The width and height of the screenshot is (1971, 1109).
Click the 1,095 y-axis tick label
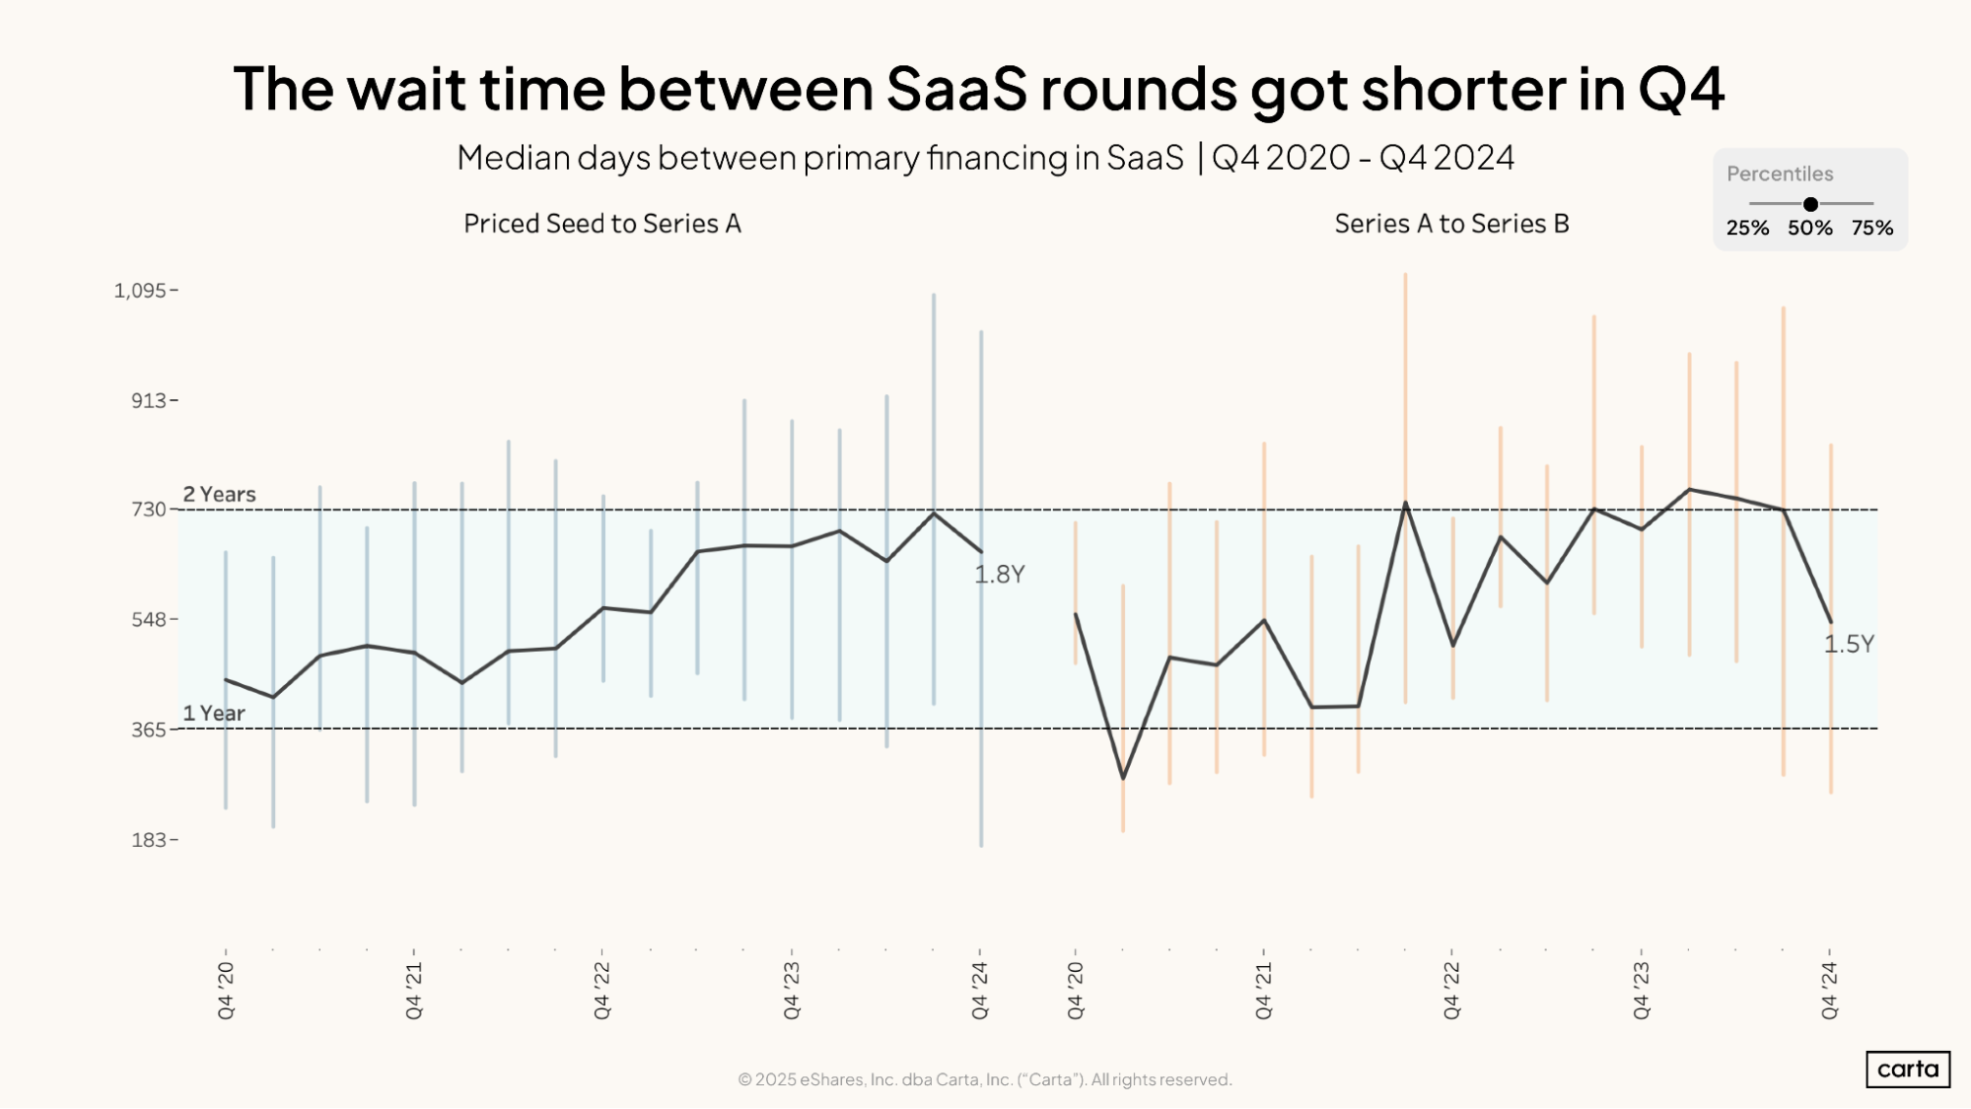140,290
